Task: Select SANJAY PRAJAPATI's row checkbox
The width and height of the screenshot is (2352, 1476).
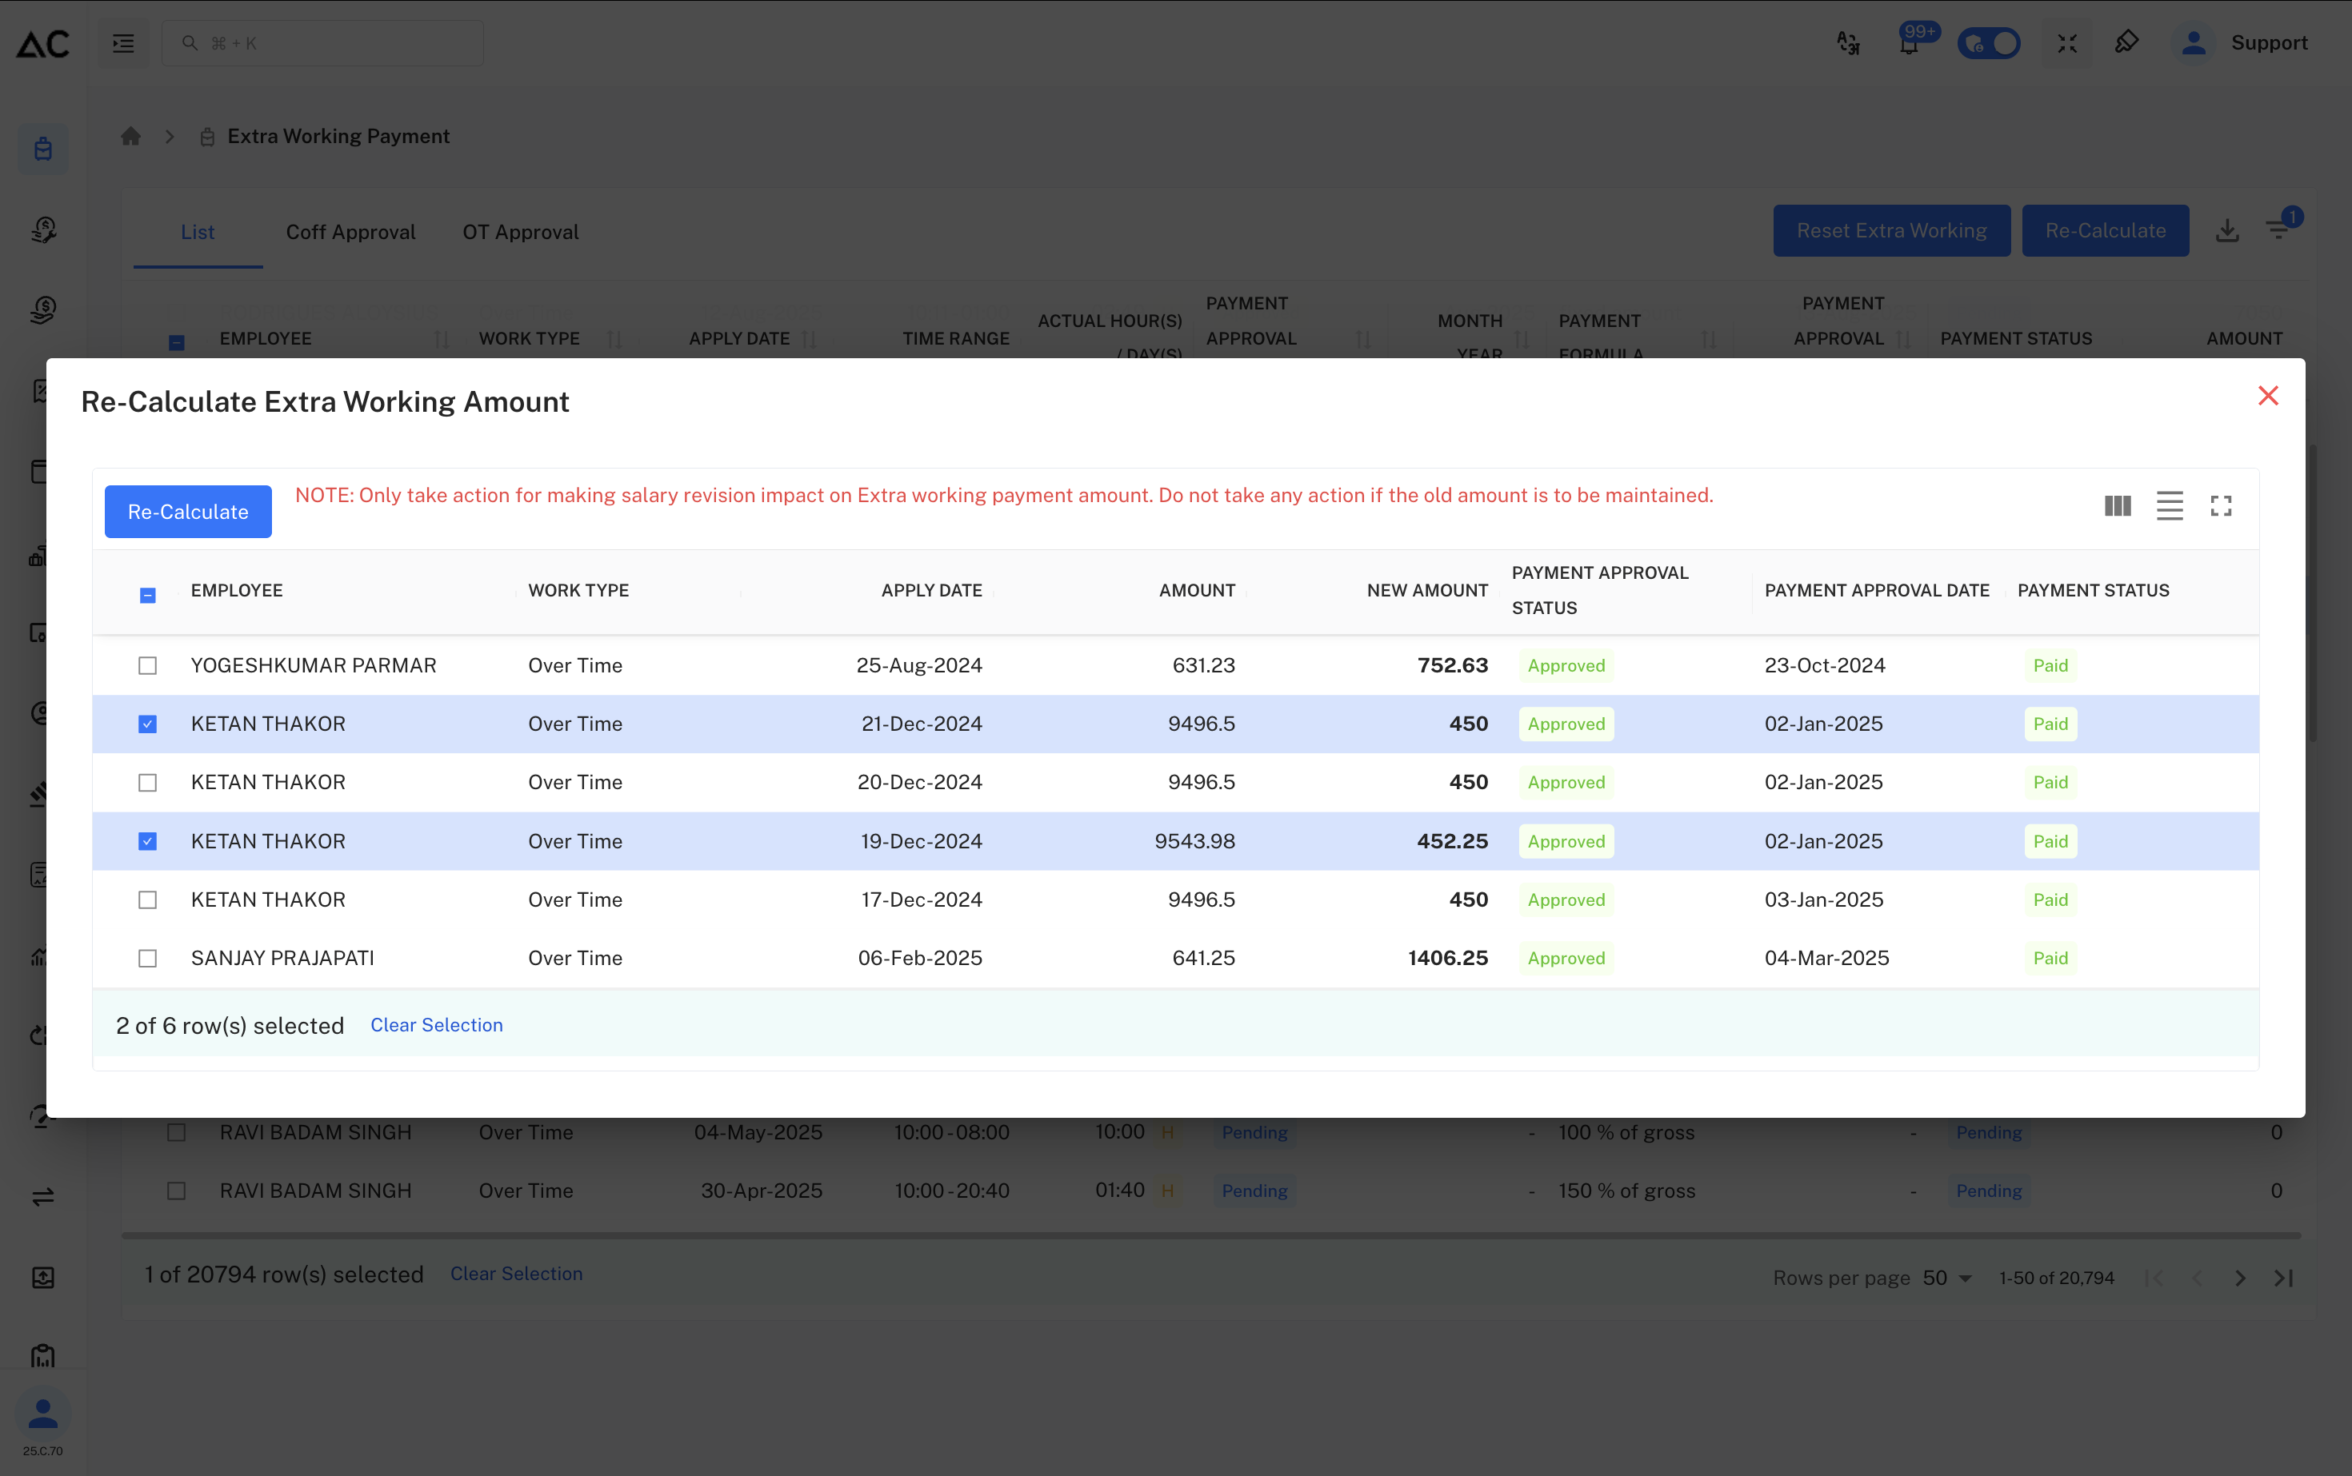Action: coord(147,958)
